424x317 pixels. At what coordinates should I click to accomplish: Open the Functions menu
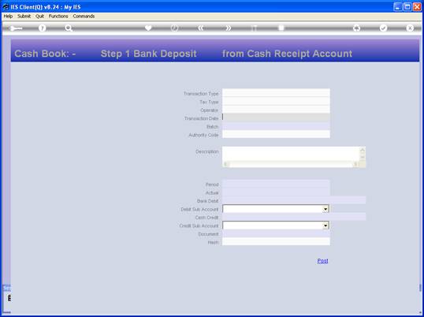pyautogui.click(x=58, y=17)
